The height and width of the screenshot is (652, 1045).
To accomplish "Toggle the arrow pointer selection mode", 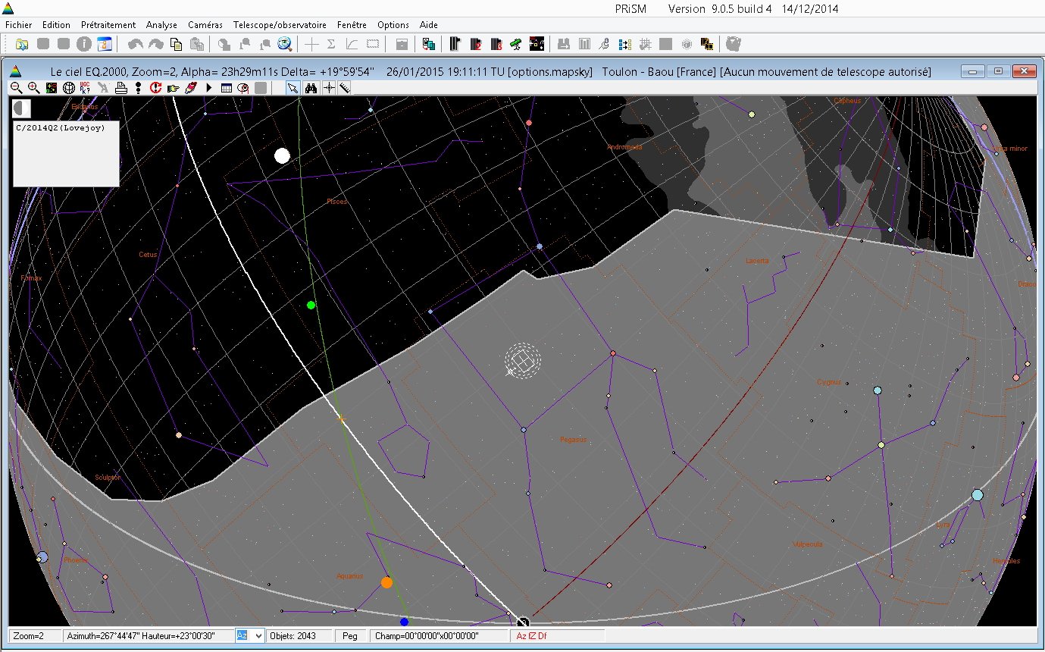I will click(293, 88).
